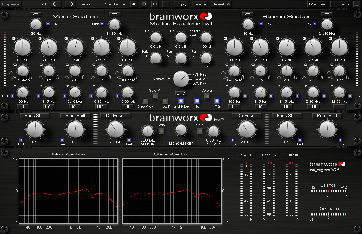Viewport: 362px width, 234px height.
Task: Select Mono-Section high-pass filter shape icon
Action: pyautogui.click(x=36, y=14)
